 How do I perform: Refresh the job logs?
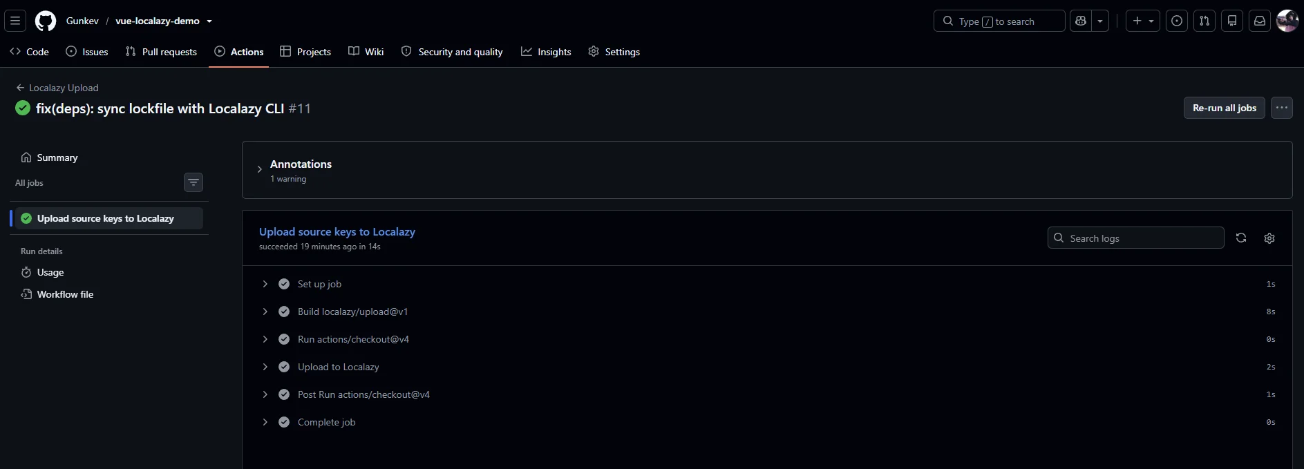[x=1241, y=238]
